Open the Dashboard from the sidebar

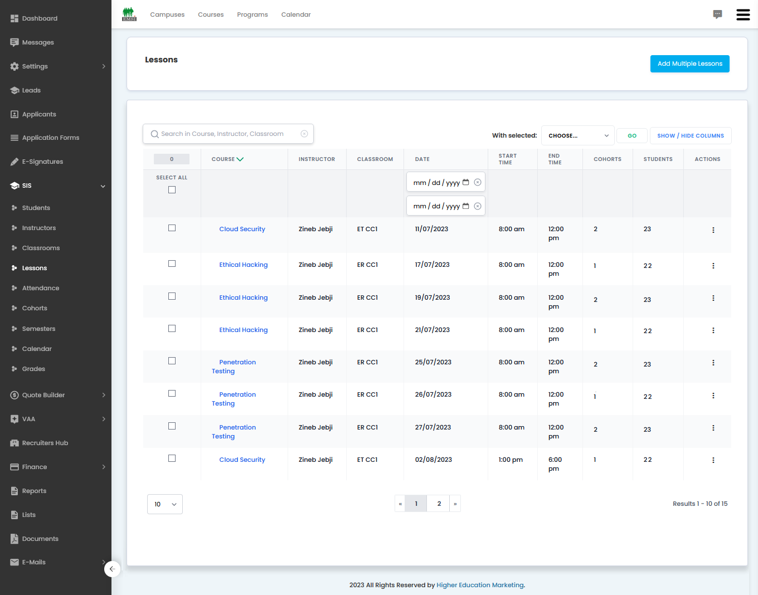(40, 18)
